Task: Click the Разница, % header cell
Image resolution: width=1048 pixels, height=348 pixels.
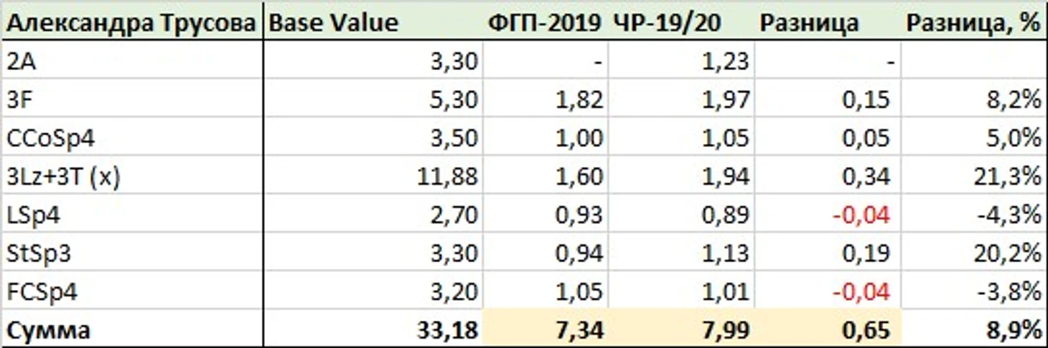Action: (973, 23)
